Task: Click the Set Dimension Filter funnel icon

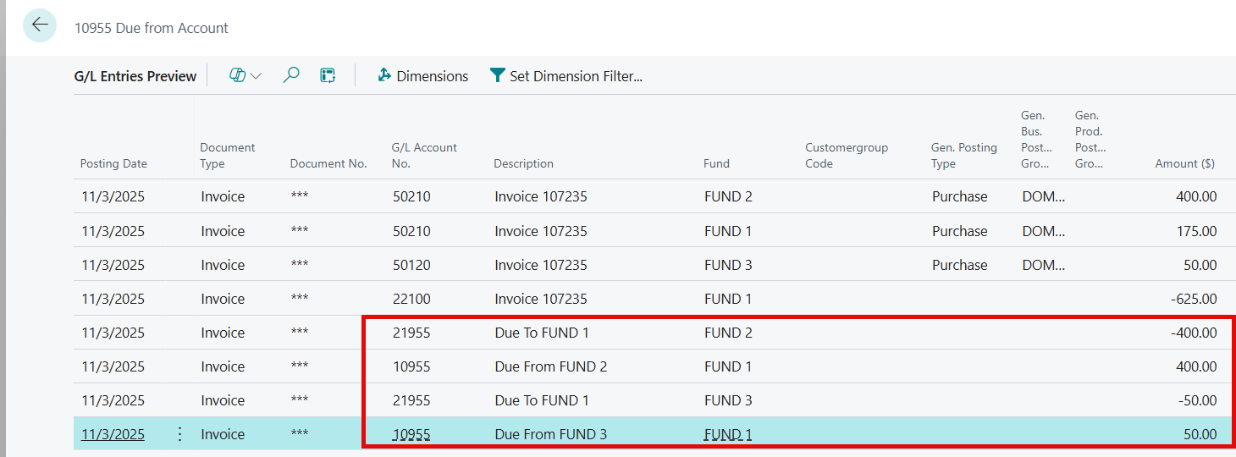Action: pos(497,76)
